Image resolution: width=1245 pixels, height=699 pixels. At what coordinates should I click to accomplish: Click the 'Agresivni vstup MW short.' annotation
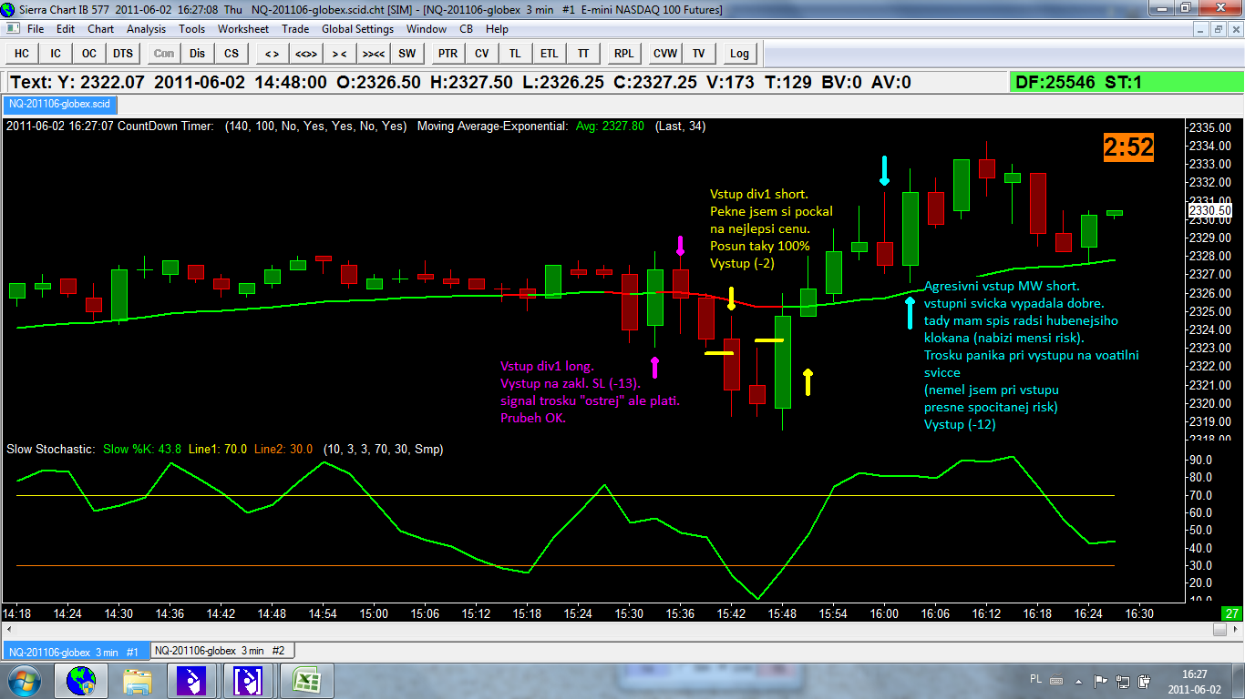coord(1002,286)
